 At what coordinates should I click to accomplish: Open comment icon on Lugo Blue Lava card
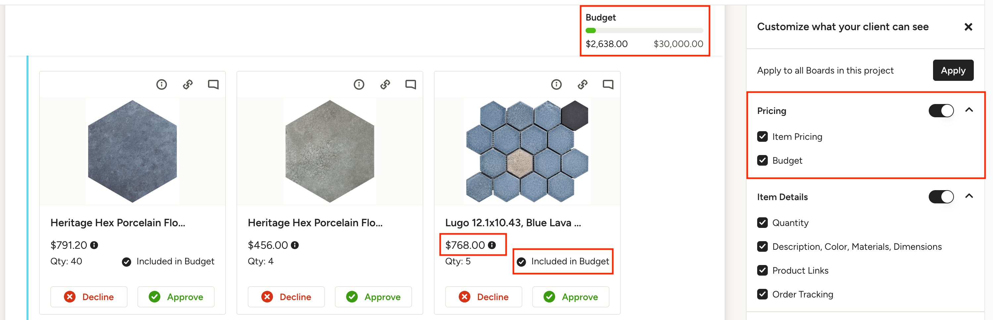click(x=608, y=84)
